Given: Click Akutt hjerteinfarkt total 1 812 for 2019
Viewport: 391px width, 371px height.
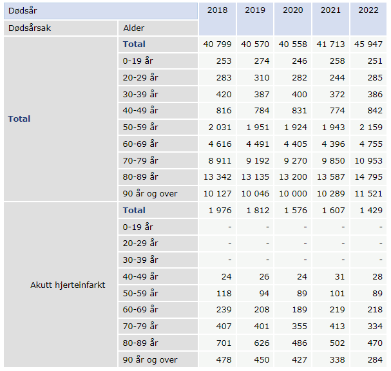Looking at the screenshot, I should click(x=258, y=210).
